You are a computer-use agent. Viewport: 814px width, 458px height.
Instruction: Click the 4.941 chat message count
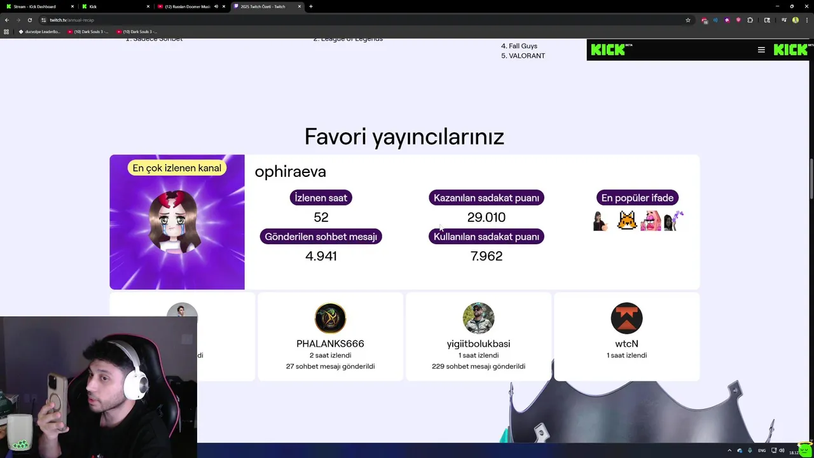321,256
